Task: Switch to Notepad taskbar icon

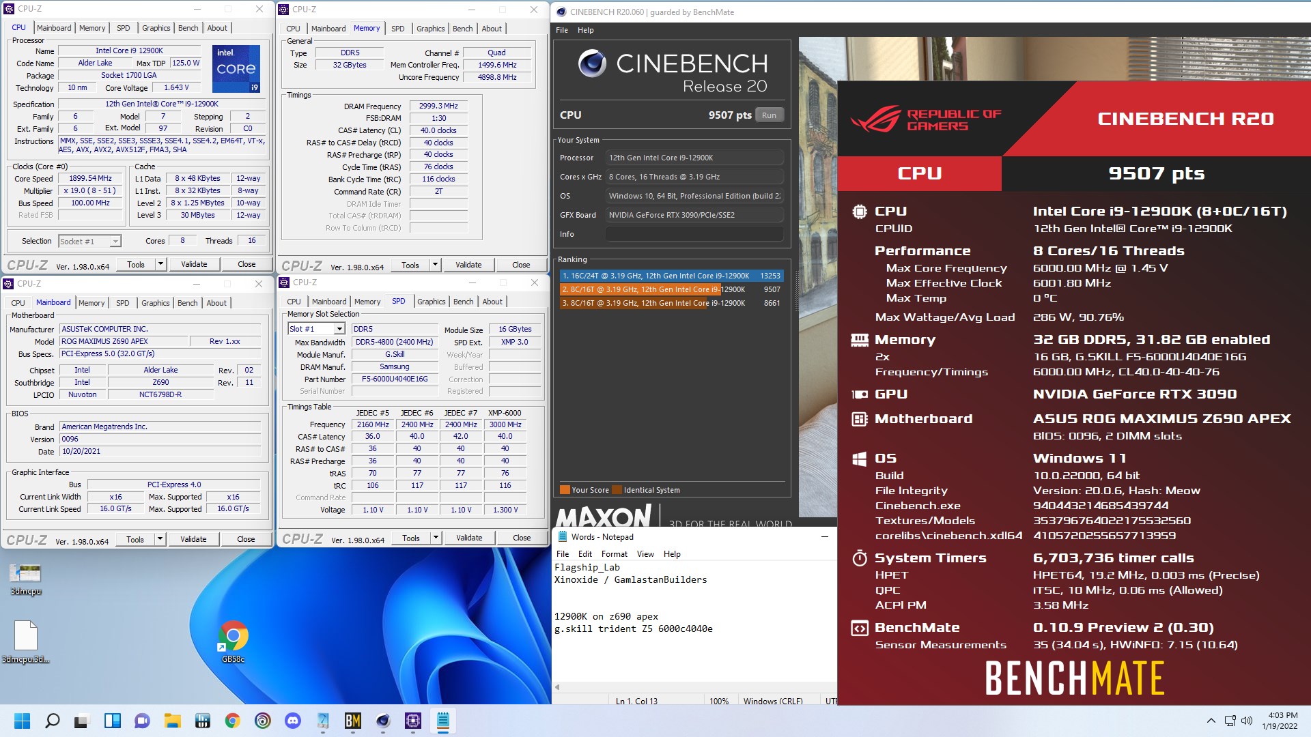Action: click(x=443, y=721)
